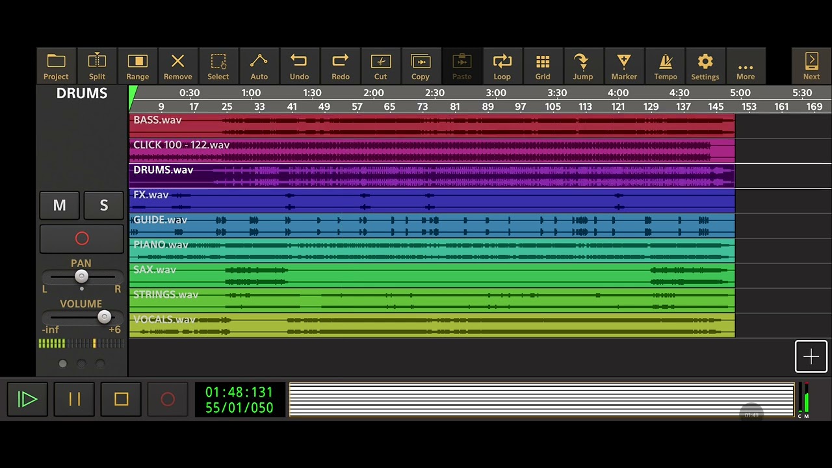Click the 1:00 mark on the timeline ruler

click(251, 93)
